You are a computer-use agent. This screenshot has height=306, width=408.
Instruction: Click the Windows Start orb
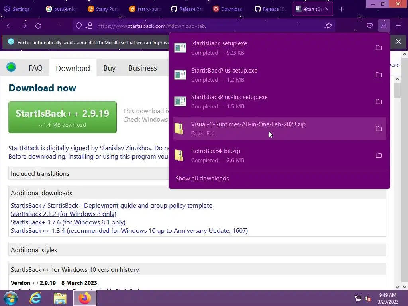pos(11,298)
